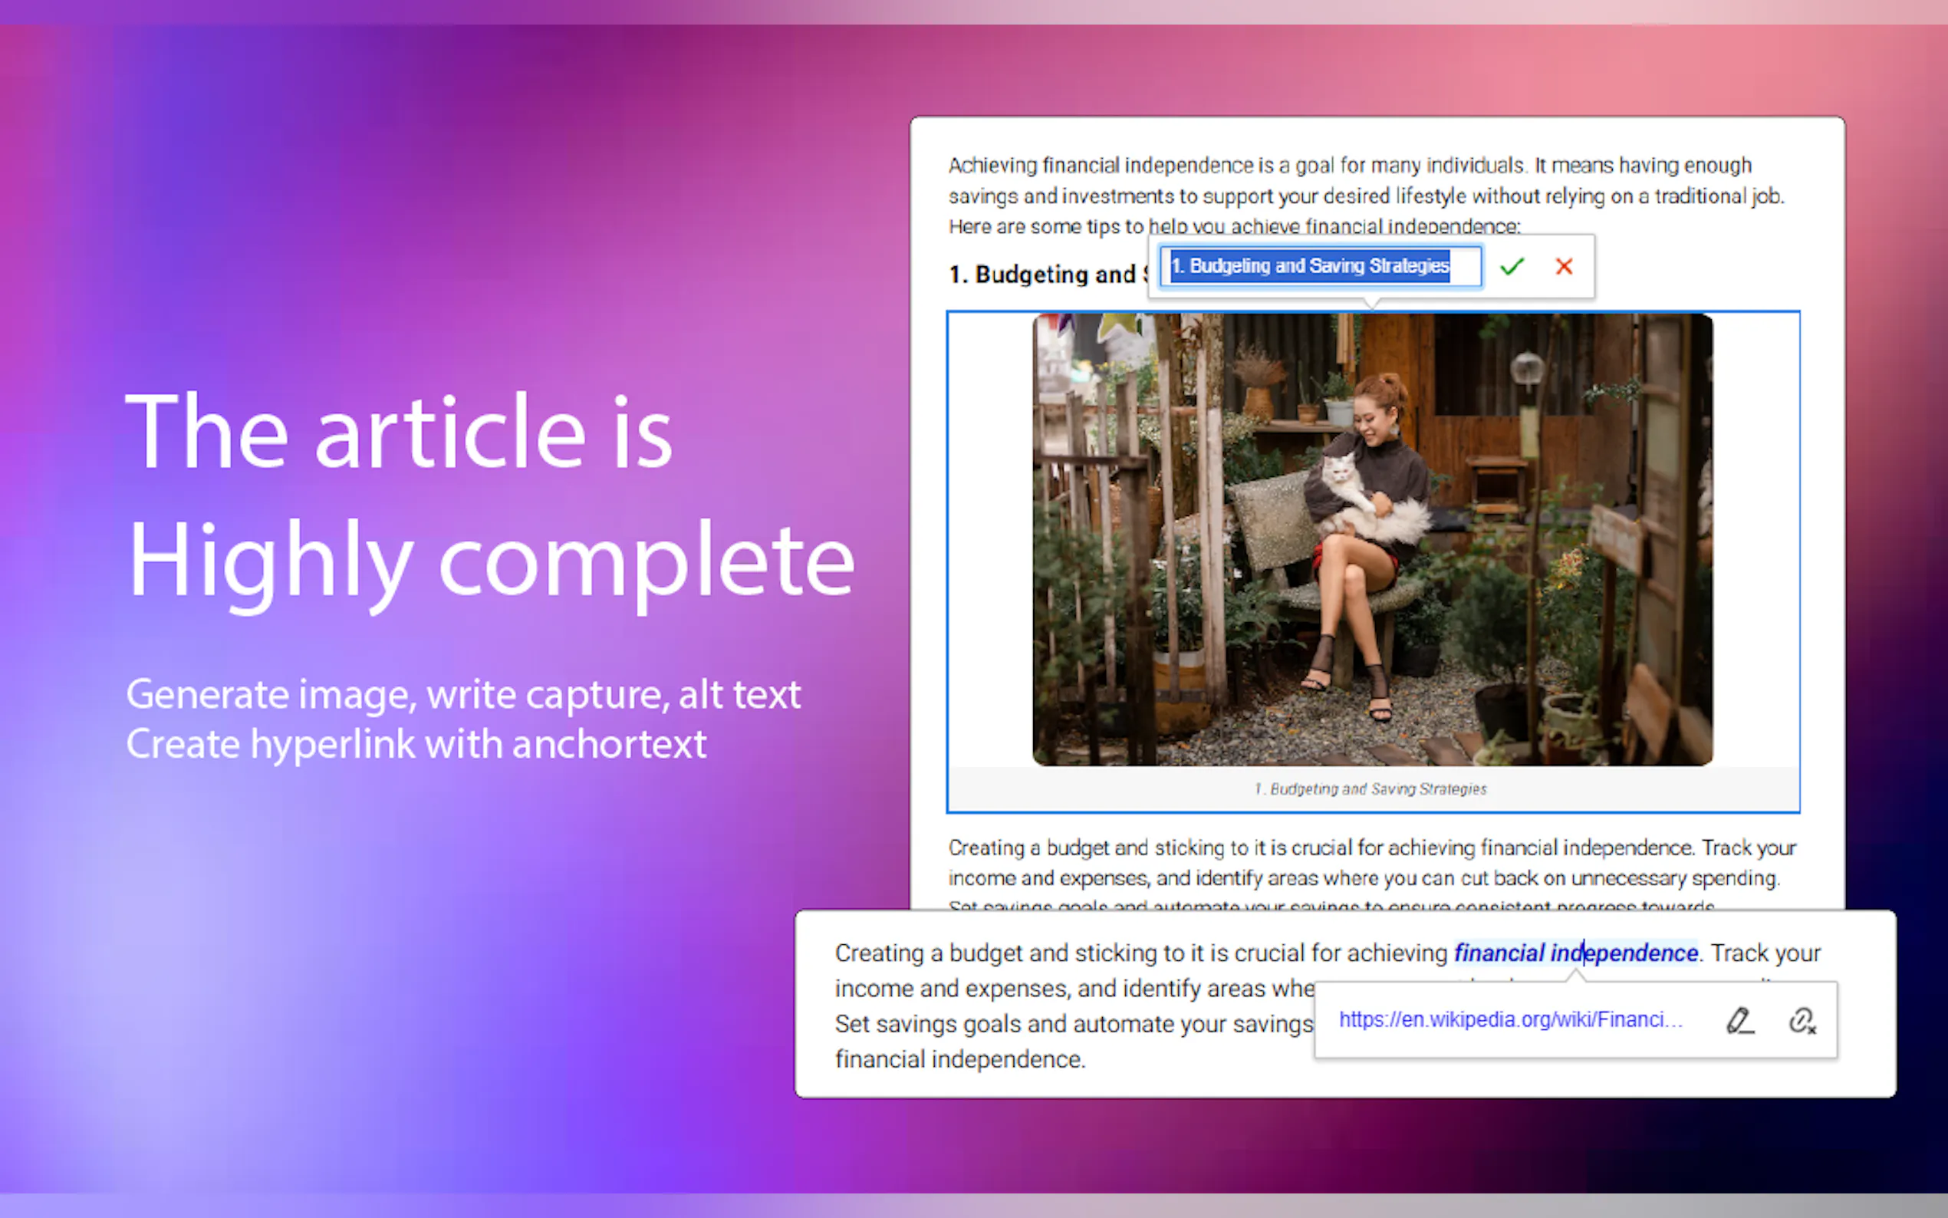Click final 'financial independence.' line in bottom card
The image size is (1948, 1218).
(960, 1059)
